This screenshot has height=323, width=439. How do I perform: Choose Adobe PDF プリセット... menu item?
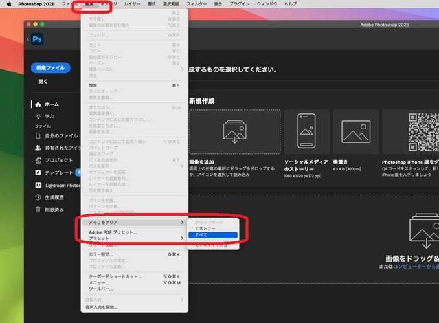135,232
